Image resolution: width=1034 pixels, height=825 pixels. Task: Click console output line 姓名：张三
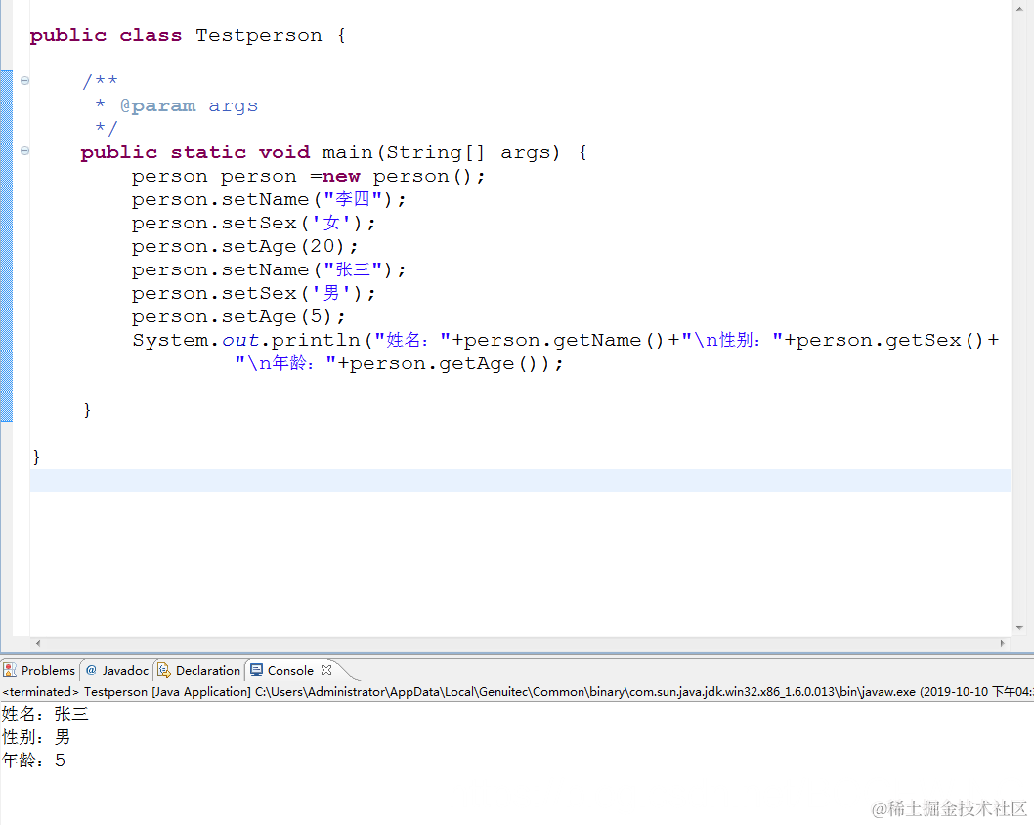click(x=45, y=714)
